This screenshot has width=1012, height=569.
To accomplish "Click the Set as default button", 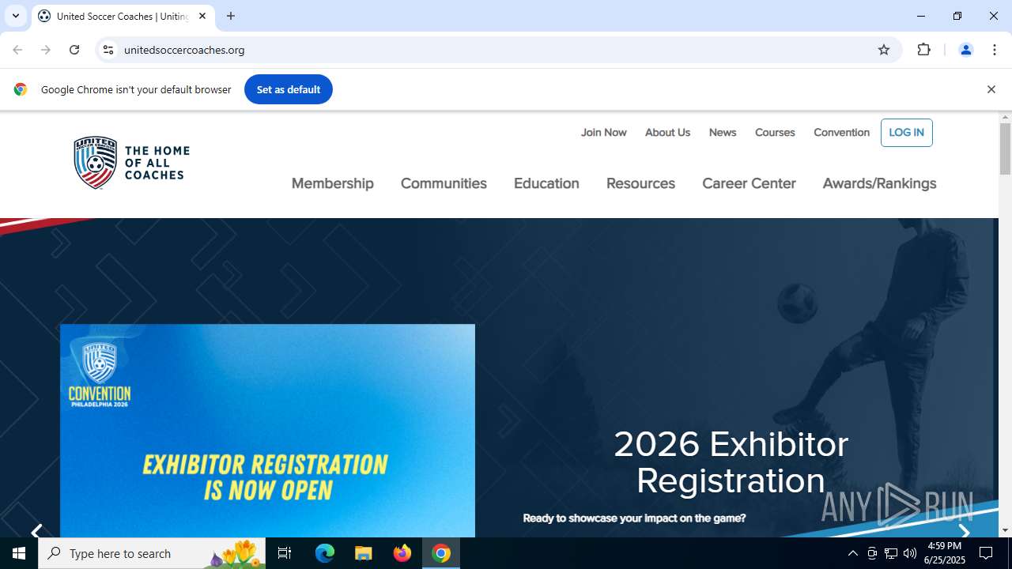I will (289, 89).
